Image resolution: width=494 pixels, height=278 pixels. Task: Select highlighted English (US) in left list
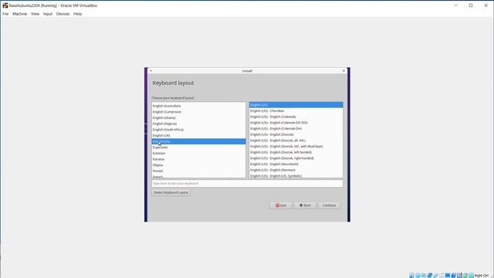click(198, 141)
